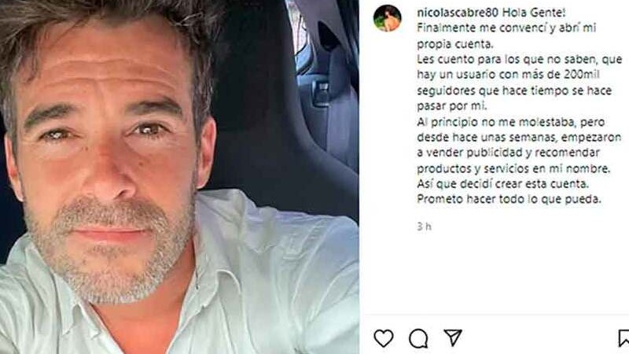Click the caption text "pasar por mí."
The image size is (629, 354).
click(451, 106)
